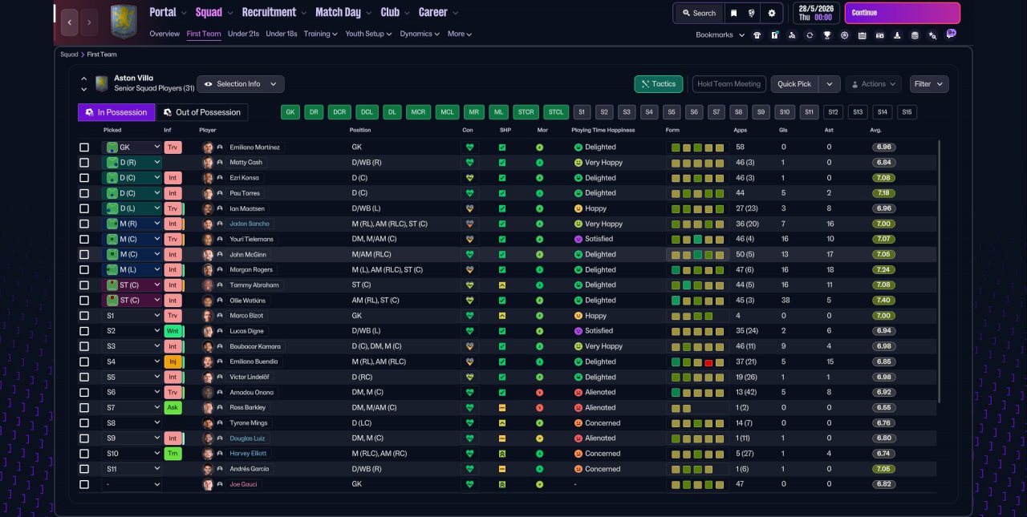Open the Actions dropdown
This screenshot has width=1027, height=517.
874,84
